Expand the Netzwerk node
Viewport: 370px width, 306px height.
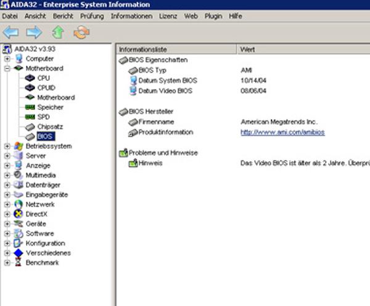pos(7,204)
